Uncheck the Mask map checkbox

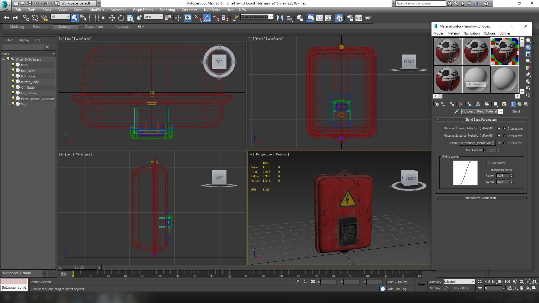click(499, 143)
